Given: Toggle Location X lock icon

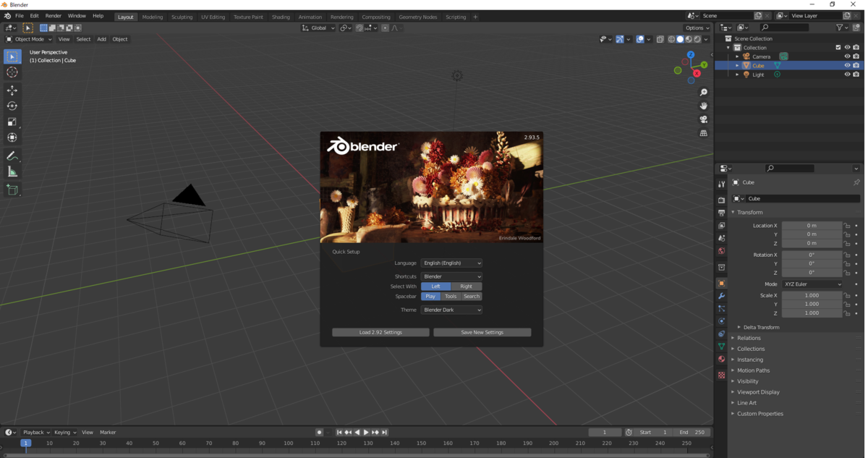Looking at the screenshot, I should 848,226.
